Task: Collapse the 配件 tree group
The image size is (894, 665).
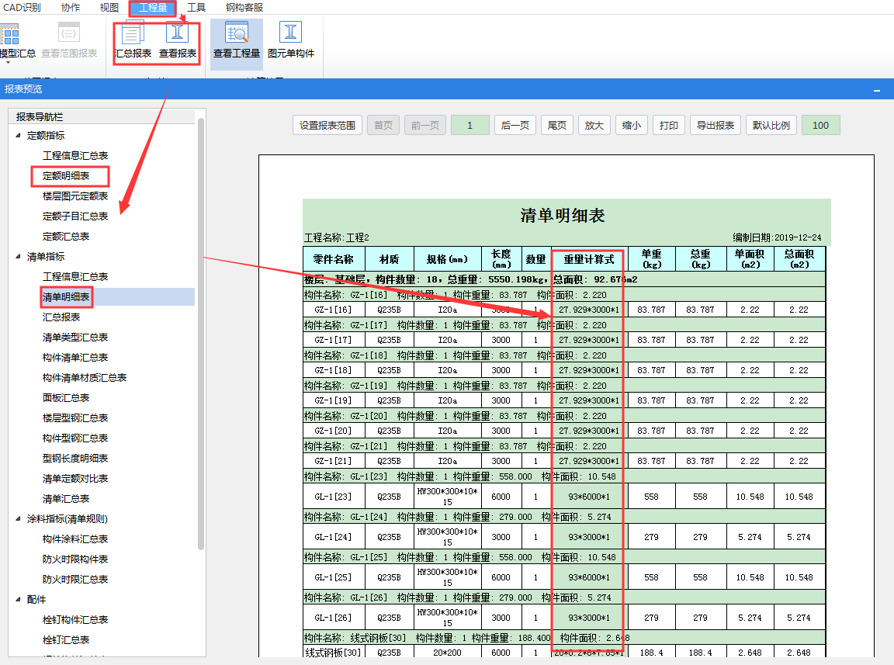Action: click(18, 599)
